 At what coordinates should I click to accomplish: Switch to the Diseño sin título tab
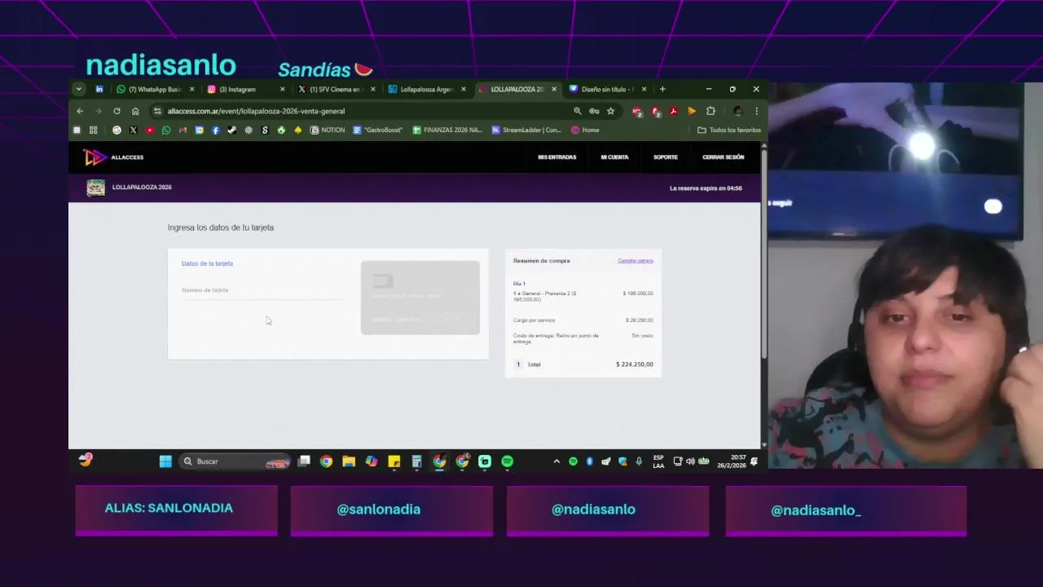tap(608, 89)
